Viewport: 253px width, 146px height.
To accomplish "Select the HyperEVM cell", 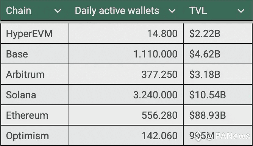I will (35, 34).
